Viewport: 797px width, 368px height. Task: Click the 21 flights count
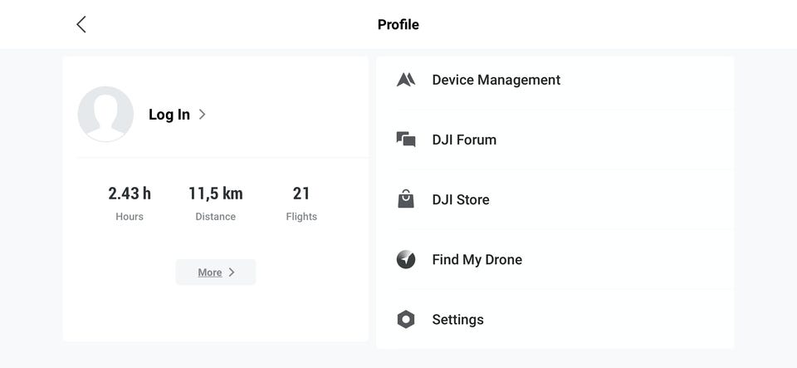301,194
